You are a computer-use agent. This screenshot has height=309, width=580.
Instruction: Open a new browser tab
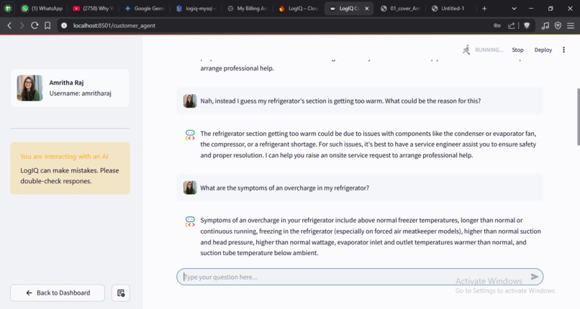484,8
